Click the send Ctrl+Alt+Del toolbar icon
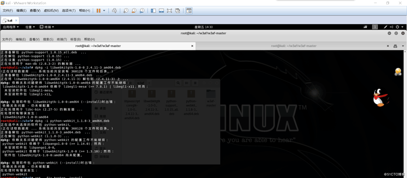Viewport: 407px width, 178px height. pyautogui.click(x=114, y=11)
